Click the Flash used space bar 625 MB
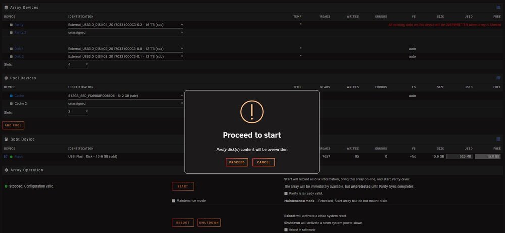 [460, 156]
